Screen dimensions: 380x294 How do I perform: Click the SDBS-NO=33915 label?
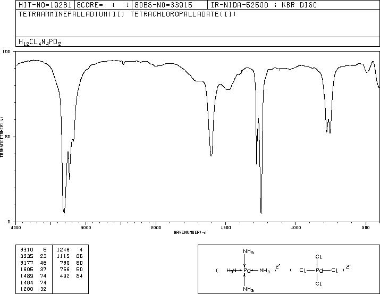pos(163,5)
